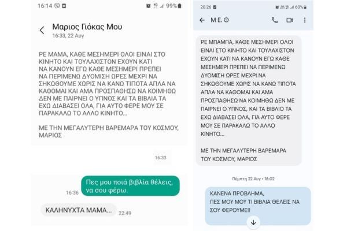
Task: Start a voice call with the phone icon
Action: [x=275, y=20]
